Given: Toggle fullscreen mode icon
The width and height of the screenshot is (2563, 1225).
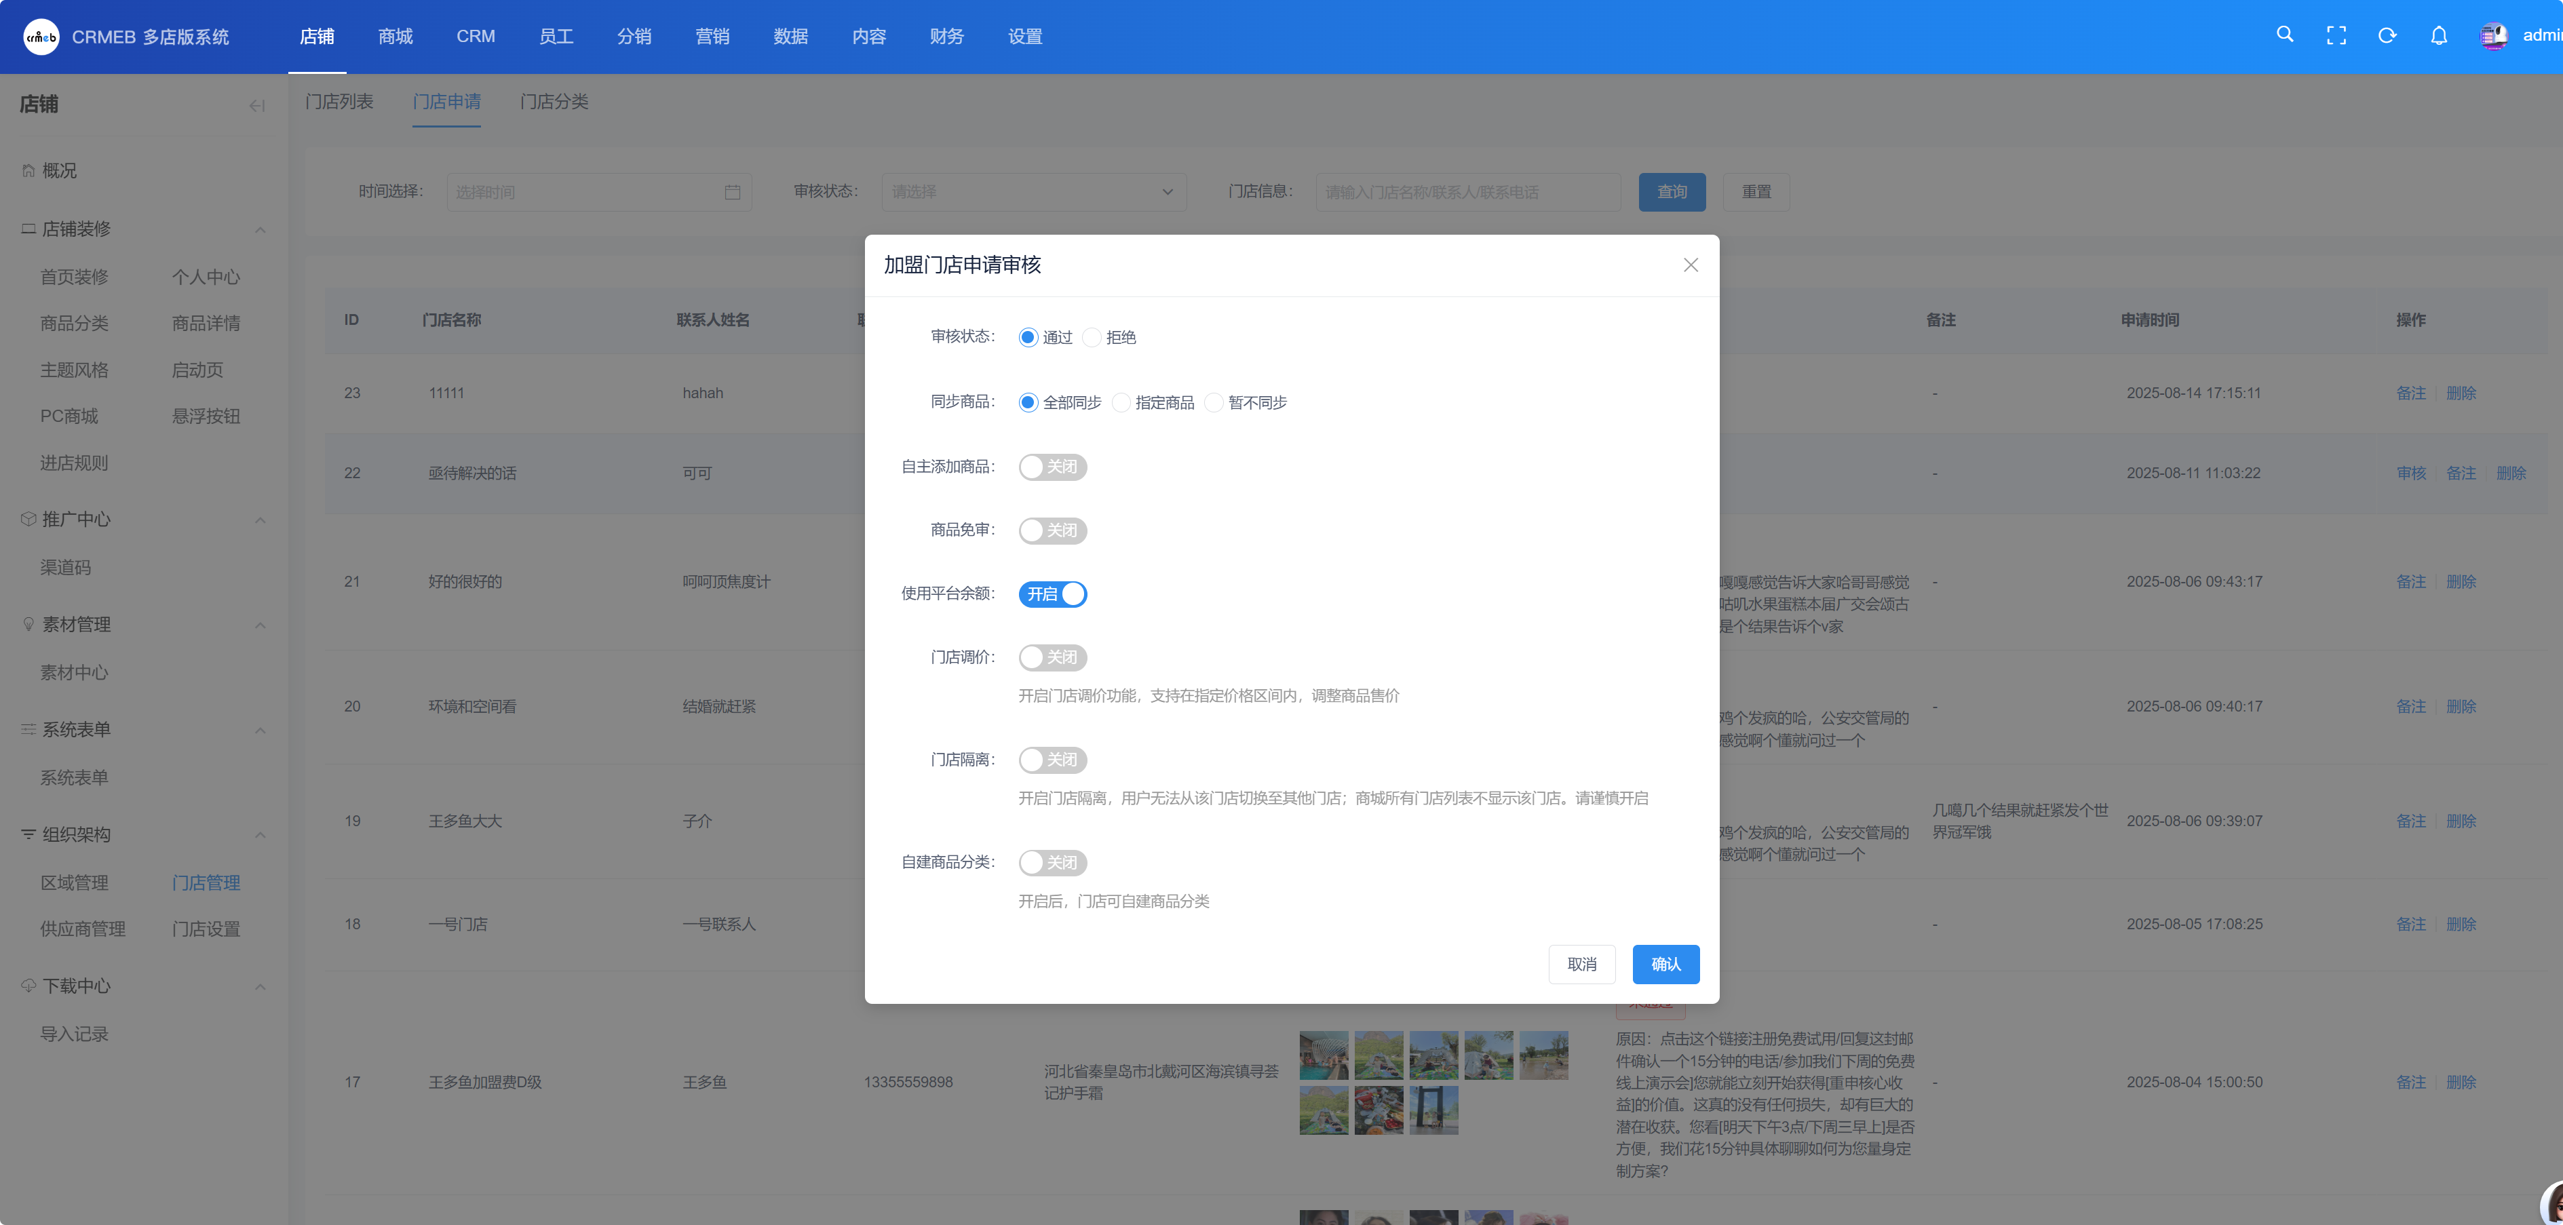Looking at the screenshot, I should [x=2336, y=36].
